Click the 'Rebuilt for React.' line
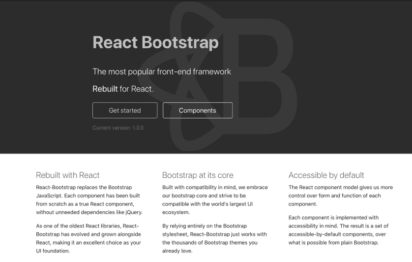 123,89
